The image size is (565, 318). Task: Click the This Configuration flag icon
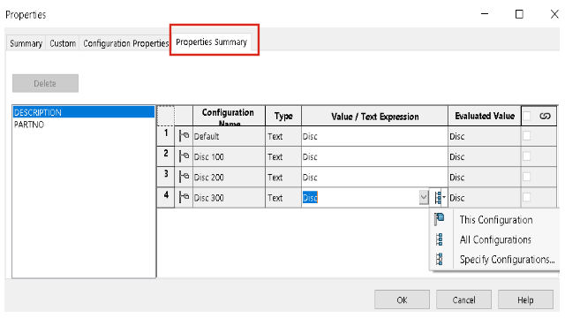[440, 219]
